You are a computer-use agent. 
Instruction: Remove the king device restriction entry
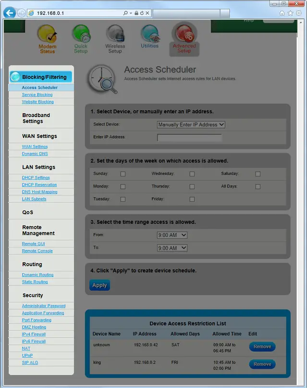[262, 364]
